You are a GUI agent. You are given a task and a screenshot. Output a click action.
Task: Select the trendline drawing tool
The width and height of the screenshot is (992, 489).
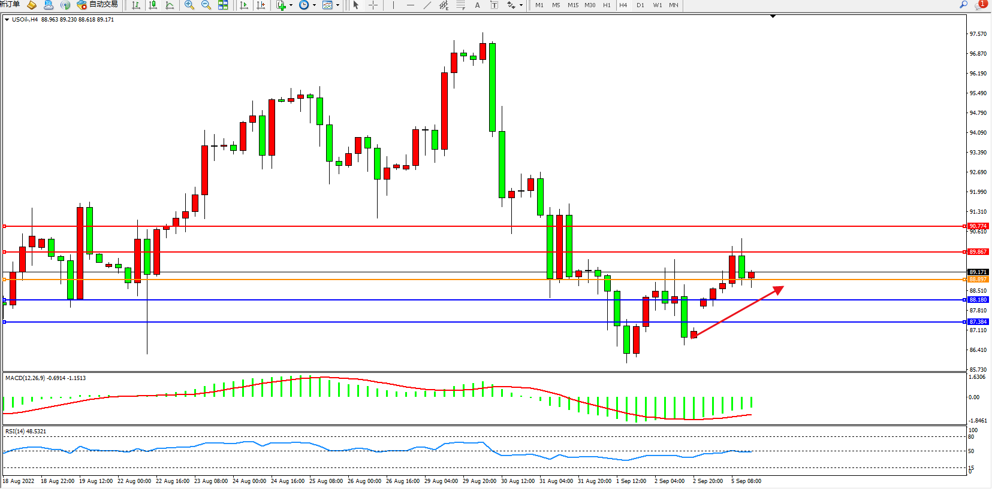point(427,5)
